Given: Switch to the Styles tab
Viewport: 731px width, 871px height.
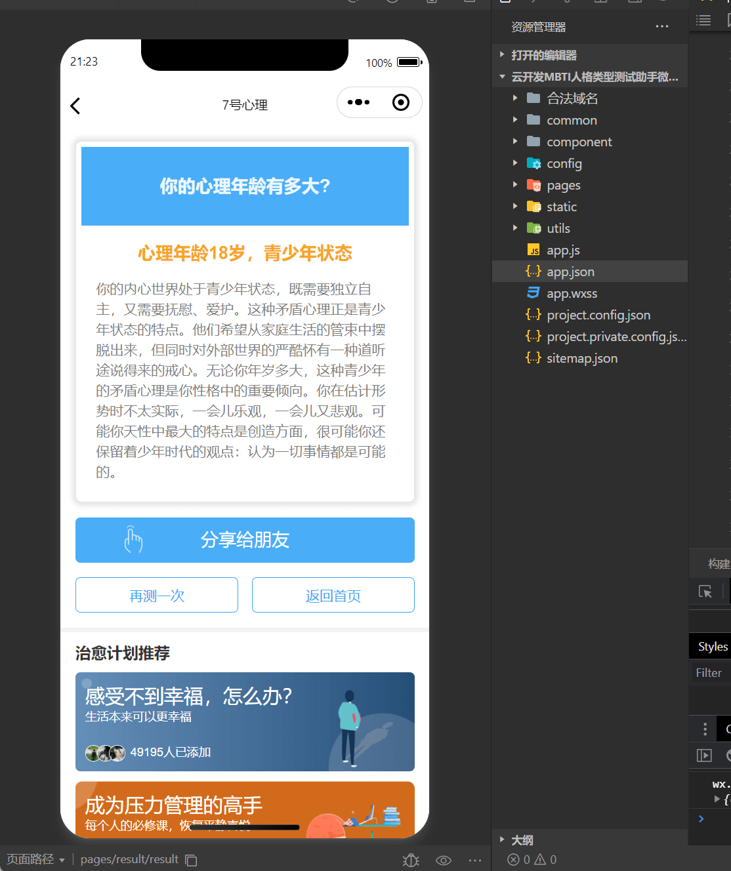Looking at the screenshot, I should (x=713, y=647).
